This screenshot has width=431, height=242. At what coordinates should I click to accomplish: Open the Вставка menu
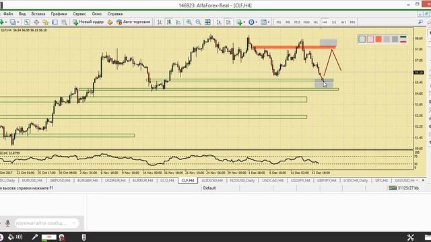point(38,13)
